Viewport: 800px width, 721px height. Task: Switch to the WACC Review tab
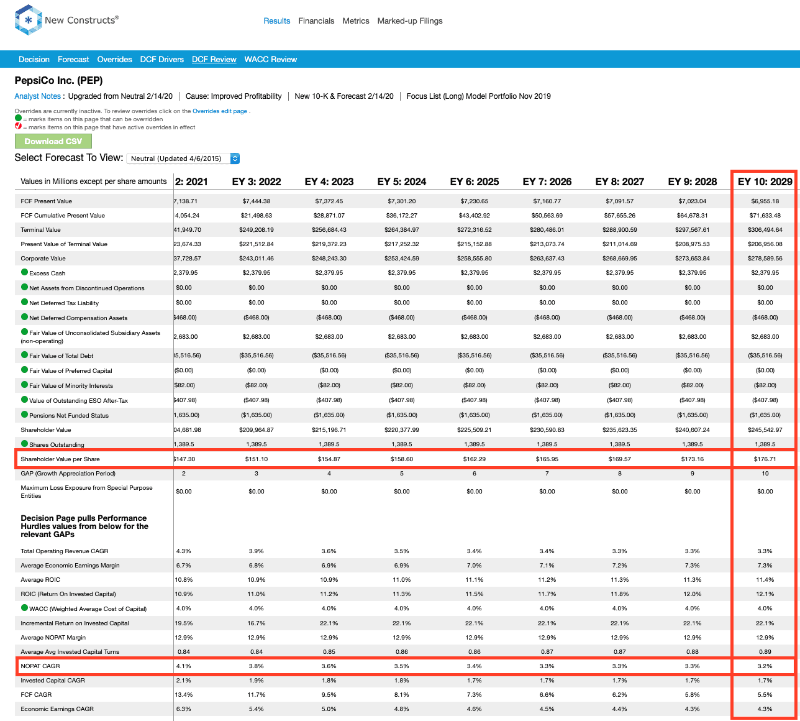pos(271,59)
